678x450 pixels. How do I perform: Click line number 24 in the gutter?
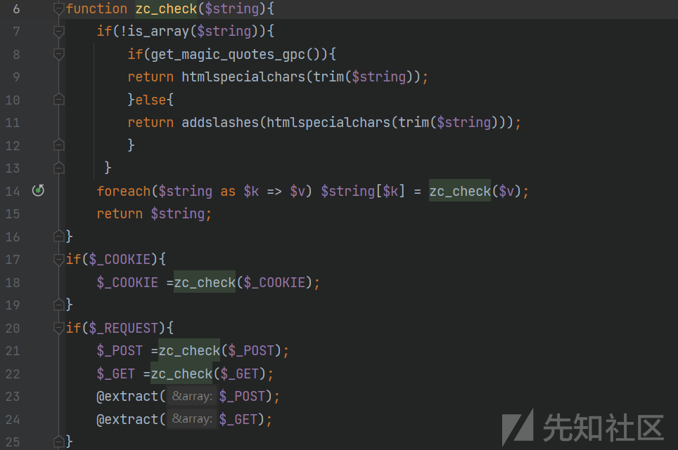(13, 419)
